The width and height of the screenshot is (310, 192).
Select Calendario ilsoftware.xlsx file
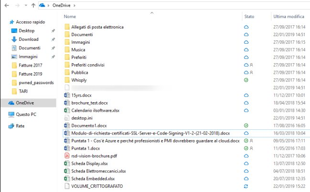(95, 111)
